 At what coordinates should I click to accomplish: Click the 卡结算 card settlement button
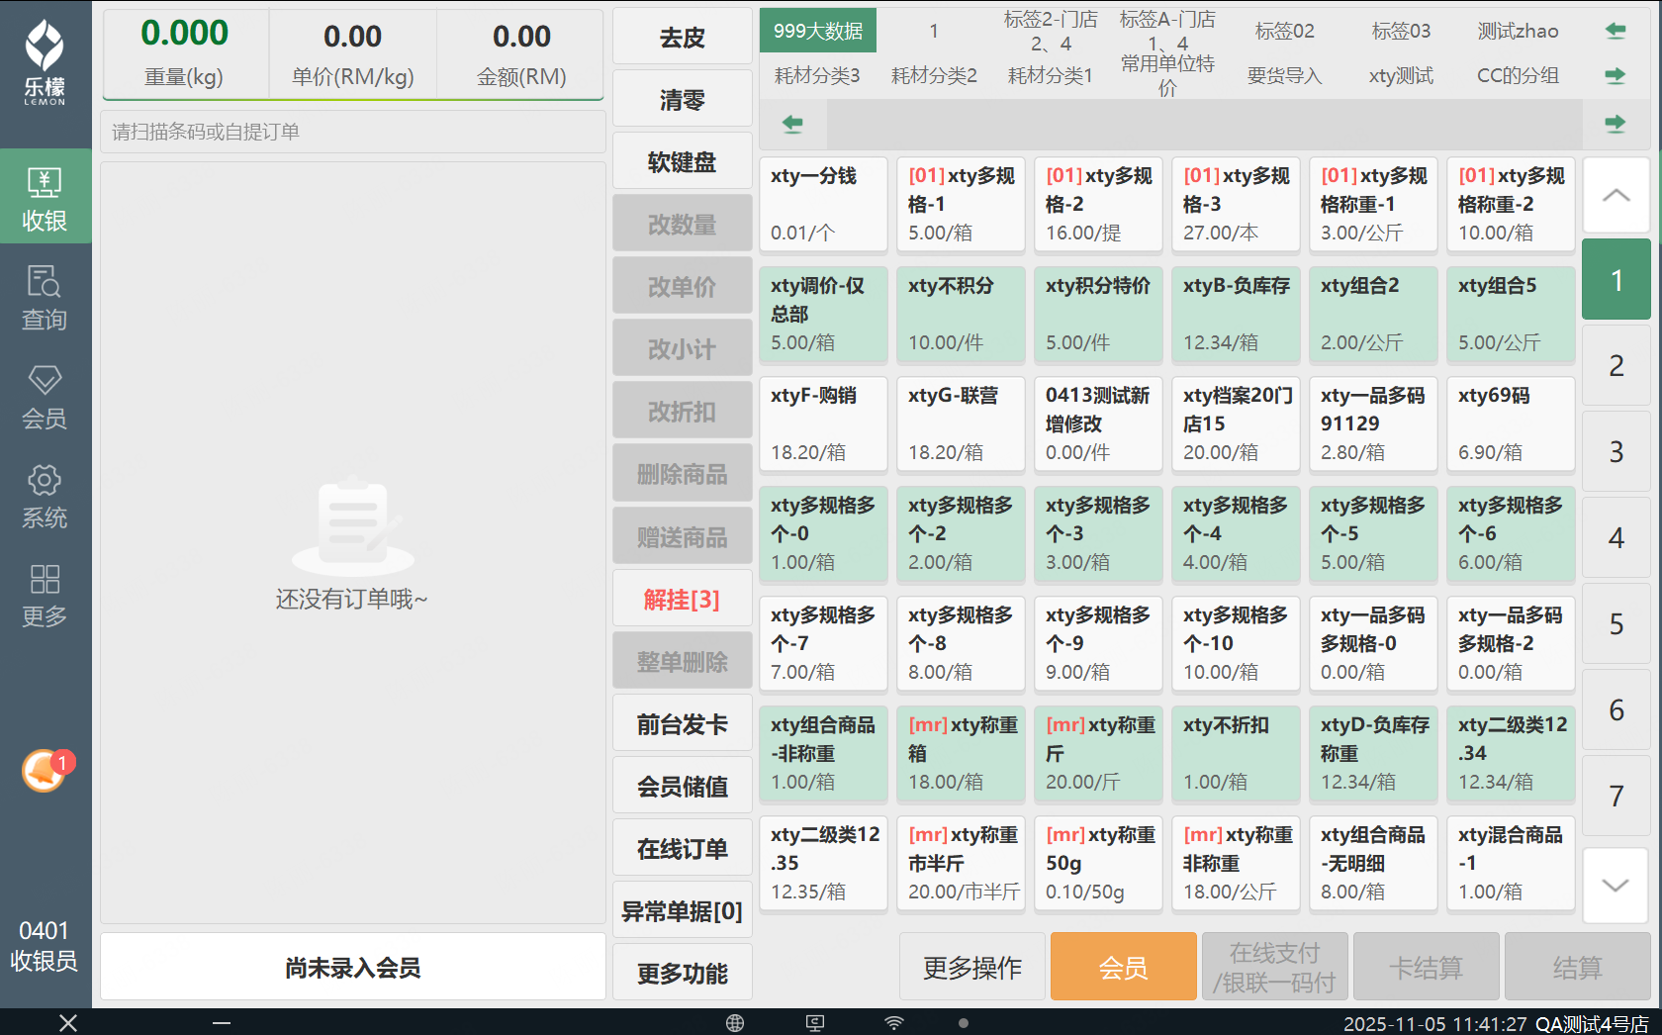coord(1426,967)
